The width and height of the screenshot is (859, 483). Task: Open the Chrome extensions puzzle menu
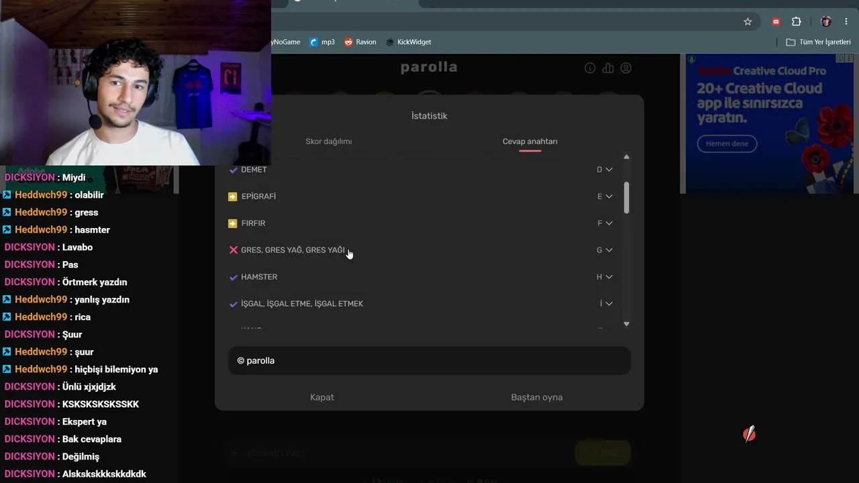(x=797, y=21)
